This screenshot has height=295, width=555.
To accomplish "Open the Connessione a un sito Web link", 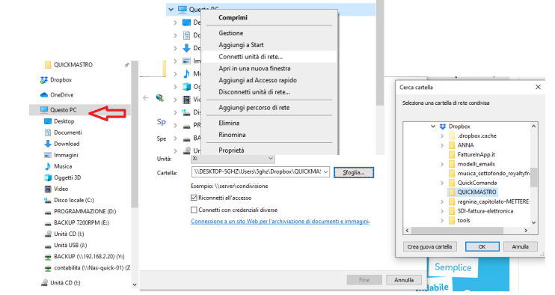I will (x=280, y=221).
